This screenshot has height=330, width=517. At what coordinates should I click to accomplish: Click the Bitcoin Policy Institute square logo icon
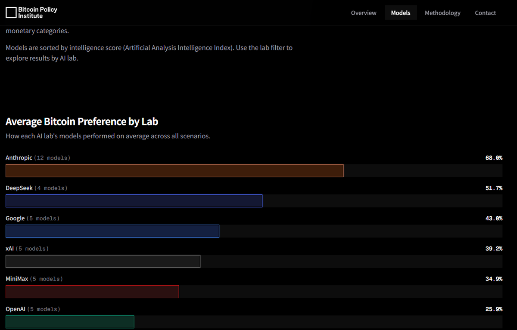point(11,12)
